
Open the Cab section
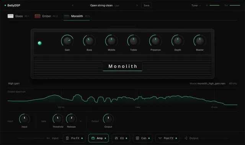142,138
